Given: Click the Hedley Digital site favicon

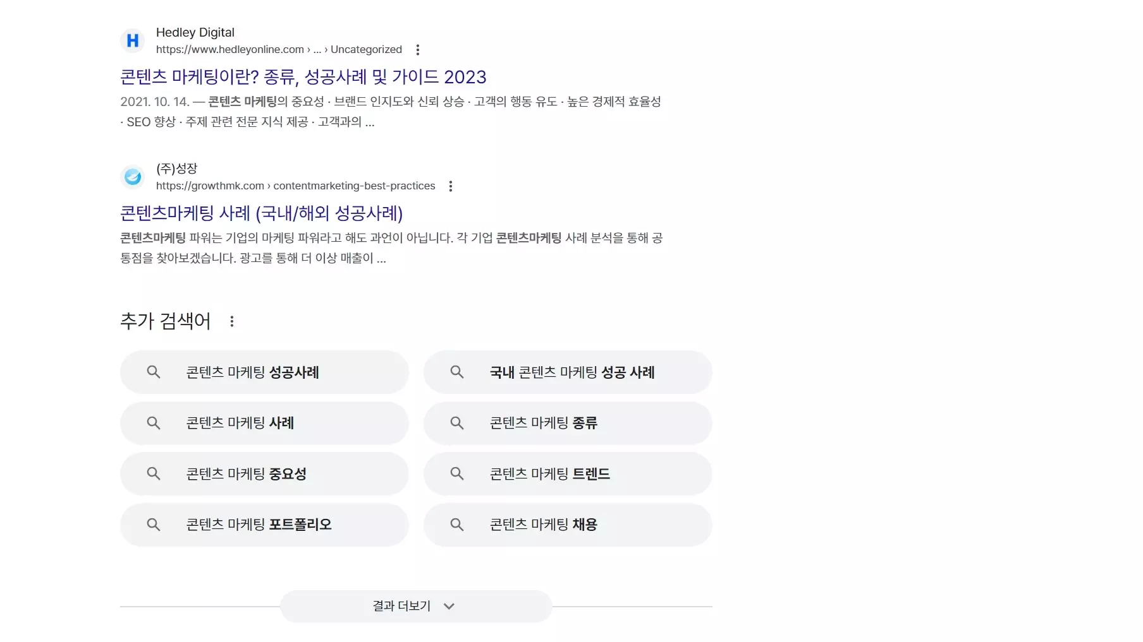Looking at the screenshot, I should tap(132, 40).
